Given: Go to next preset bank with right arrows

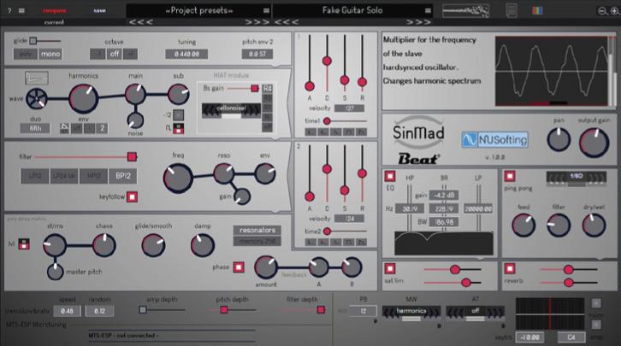Looking at the screenshot, I should pyautogui.click(x=257, y=22).
